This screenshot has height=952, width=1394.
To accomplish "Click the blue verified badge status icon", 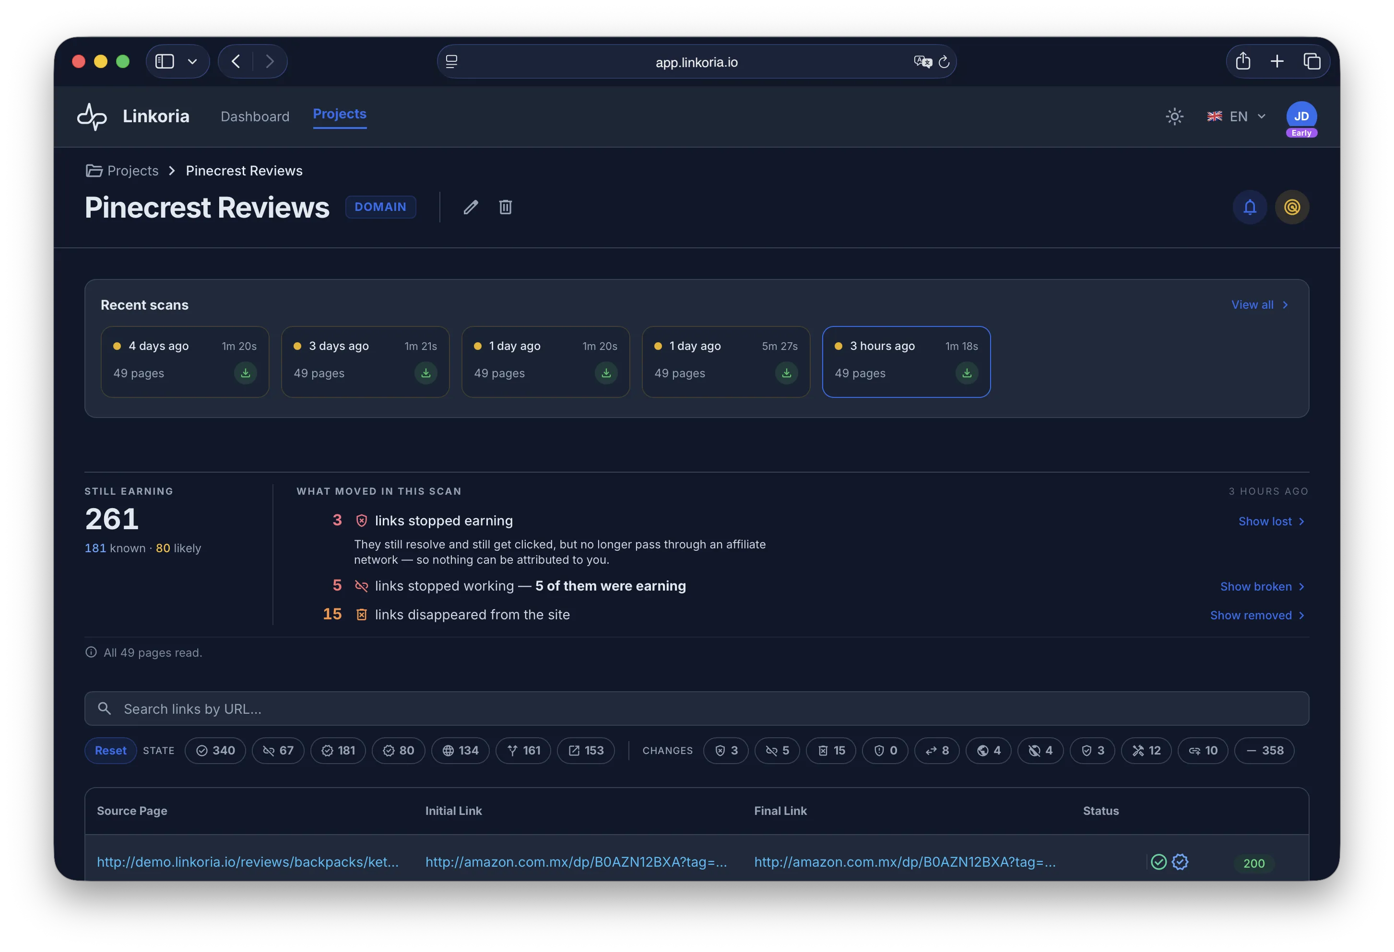I will [1180, 862].
